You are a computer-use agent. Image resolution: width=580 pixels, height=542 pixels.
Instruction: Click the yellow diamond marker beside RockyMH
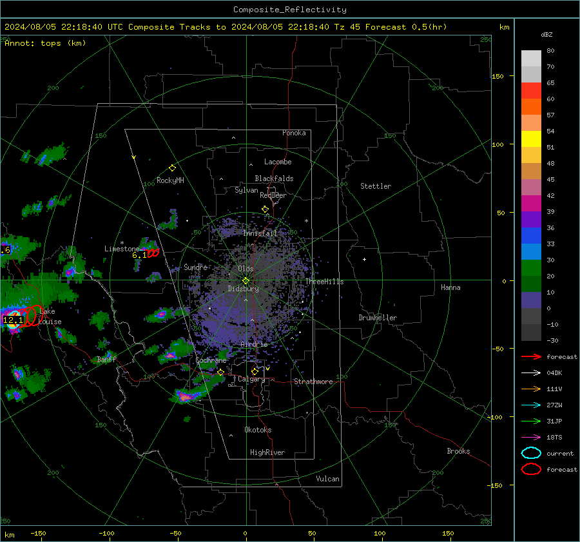coord(172,168)
